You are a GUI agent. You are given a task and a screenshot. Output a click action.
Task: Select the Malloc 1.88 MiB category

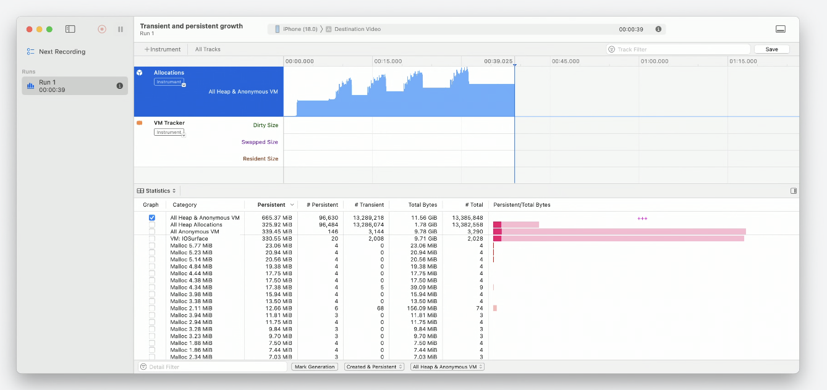point(191,343)
